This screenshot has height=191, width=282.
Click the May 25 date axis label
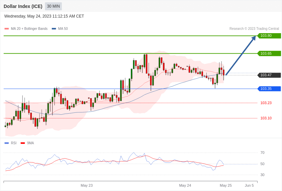click(226, 185)
